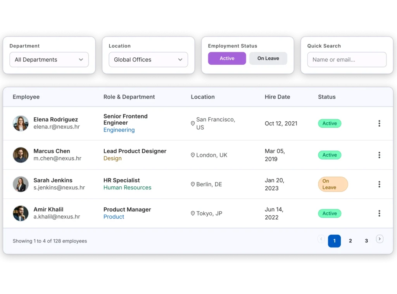Click the location pin beside Tokyo, JP
The image size is (397, 294).
click(x=193, y=213)
